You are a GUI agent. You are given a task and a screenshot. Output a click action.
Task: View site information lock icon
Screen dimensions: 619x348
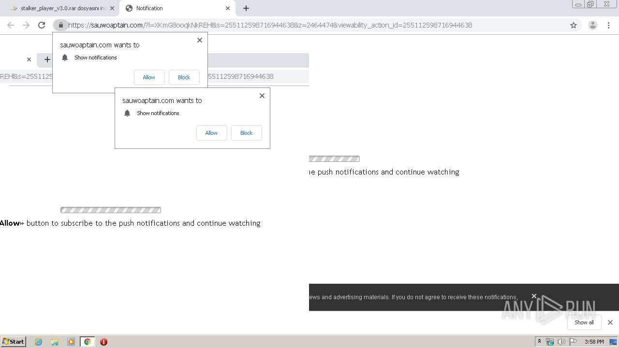60,25
